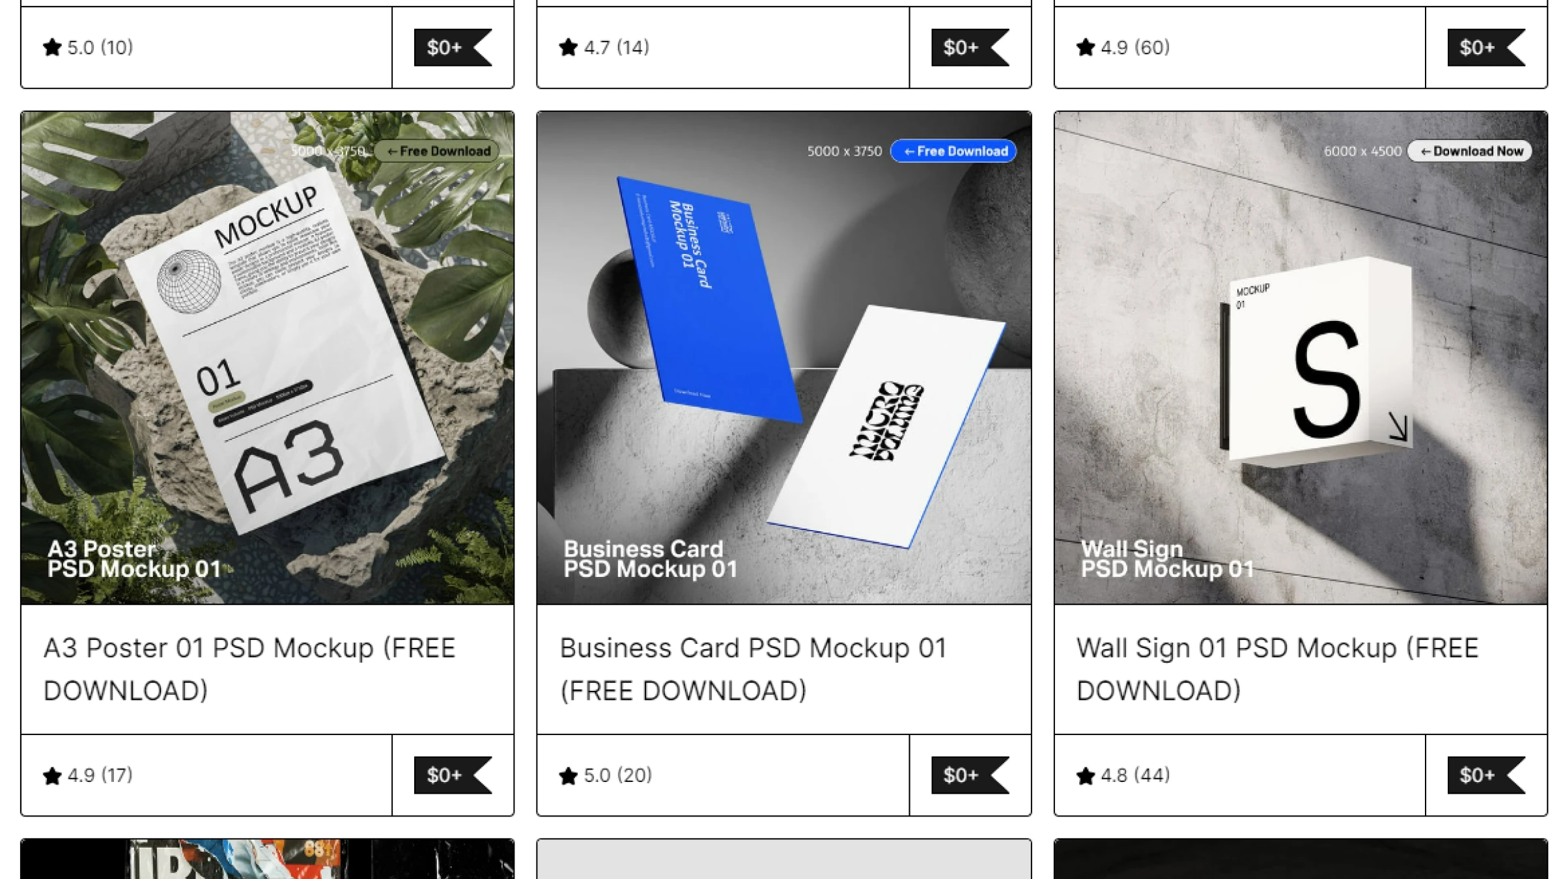Open Business Card PSD Mockup 01 title link
This screenshot has width=1563, height=879.
tap(753, 669)
